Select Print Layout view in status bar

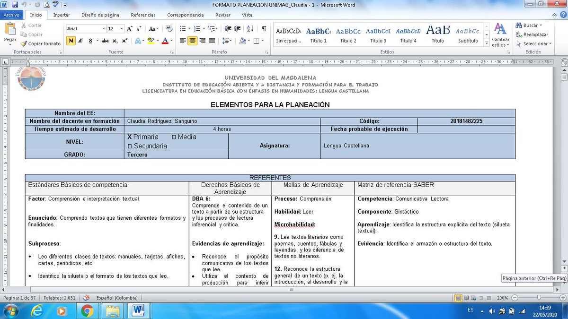point(458,298)
